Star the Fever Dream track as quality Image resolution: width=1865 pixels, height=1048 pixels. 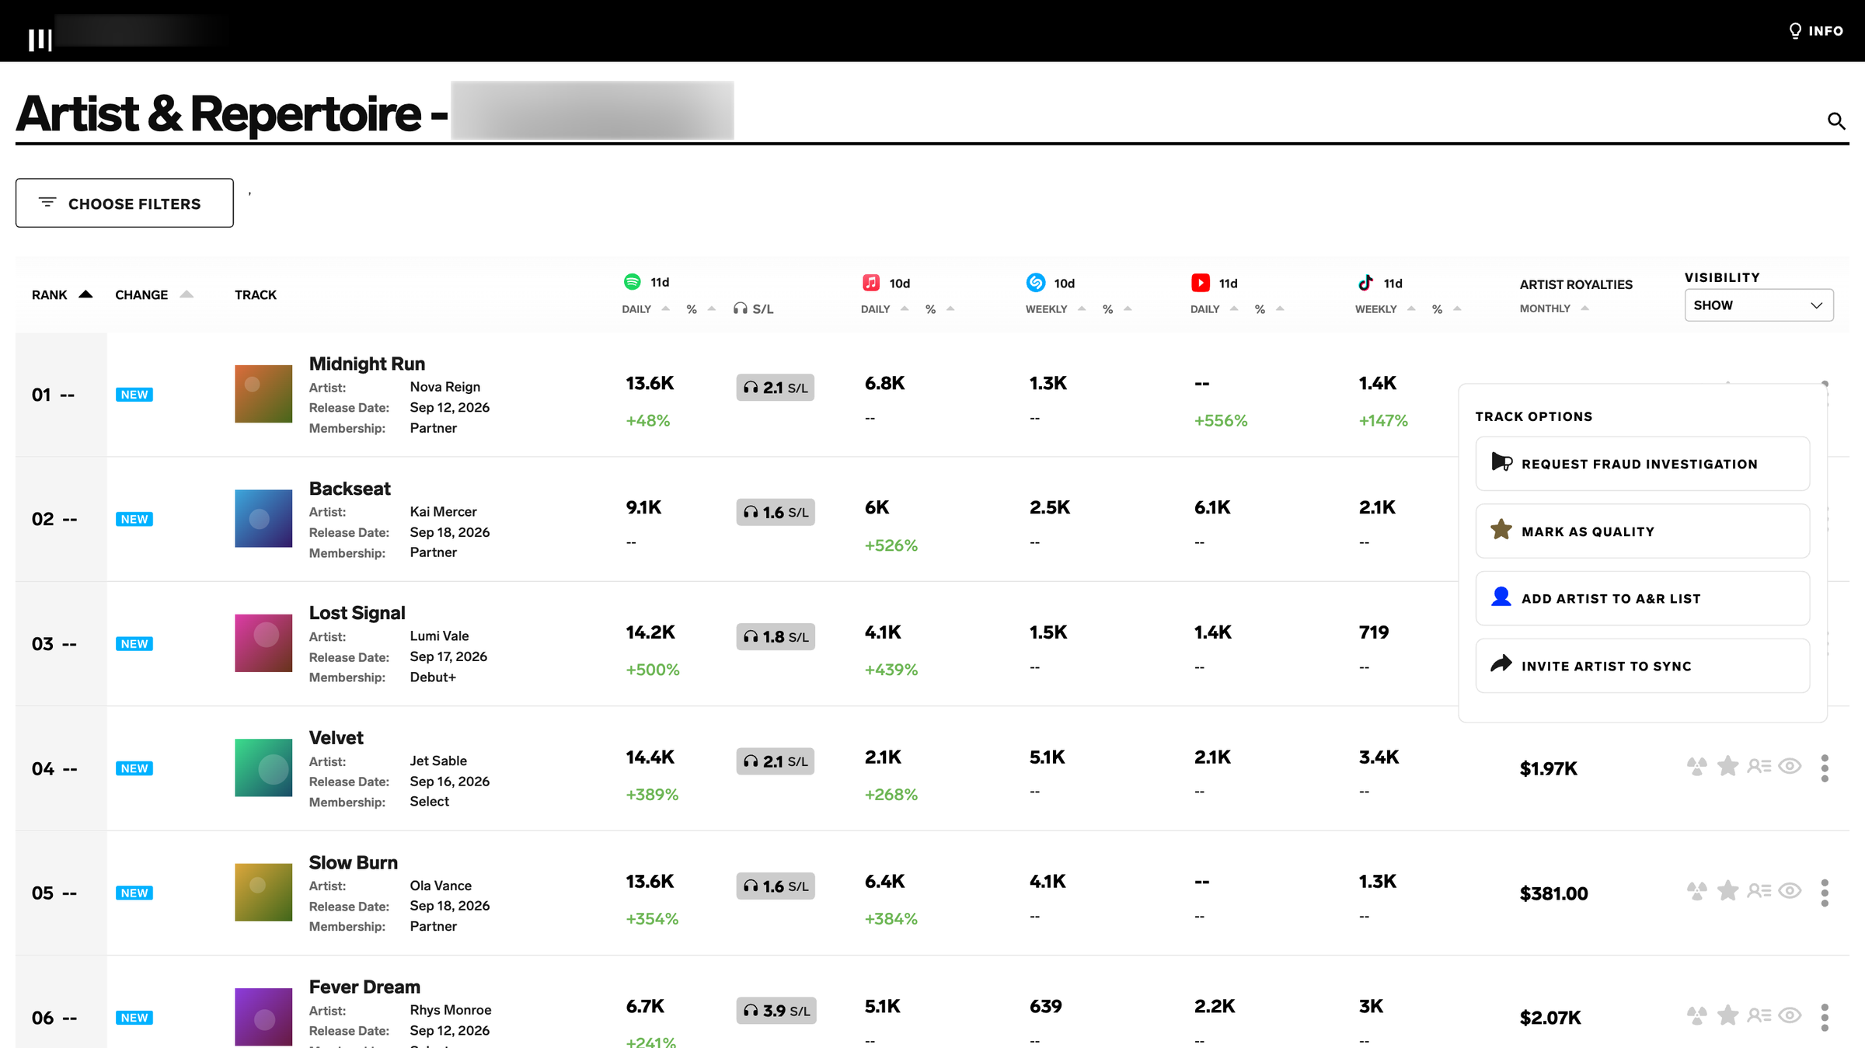pos(1727,1015)
